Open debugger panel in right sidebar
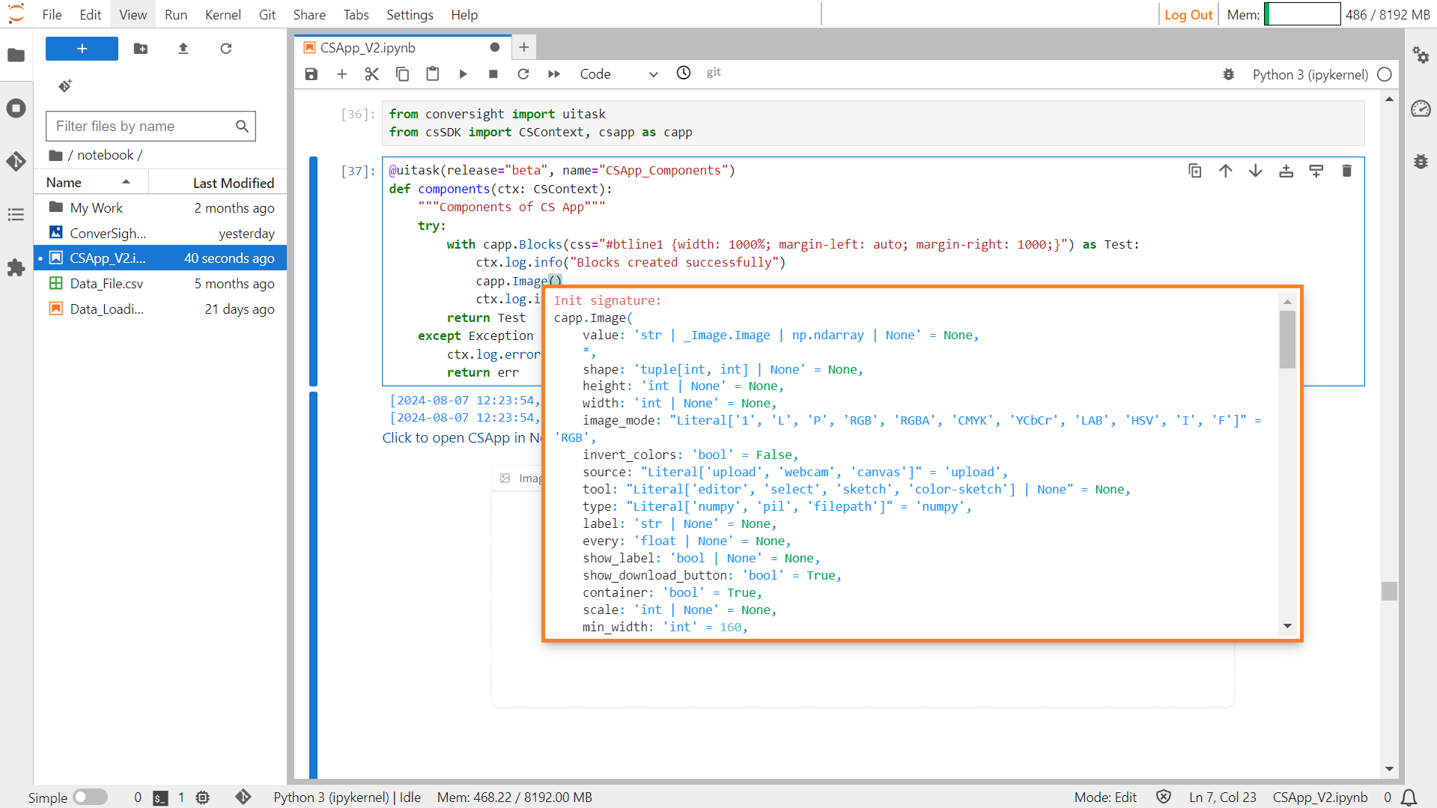 pyautogui.click(x=1421, y=162)
